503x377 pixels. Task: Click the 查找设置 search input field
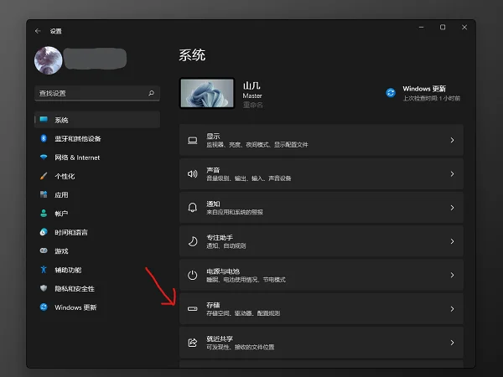pos(91,93)
